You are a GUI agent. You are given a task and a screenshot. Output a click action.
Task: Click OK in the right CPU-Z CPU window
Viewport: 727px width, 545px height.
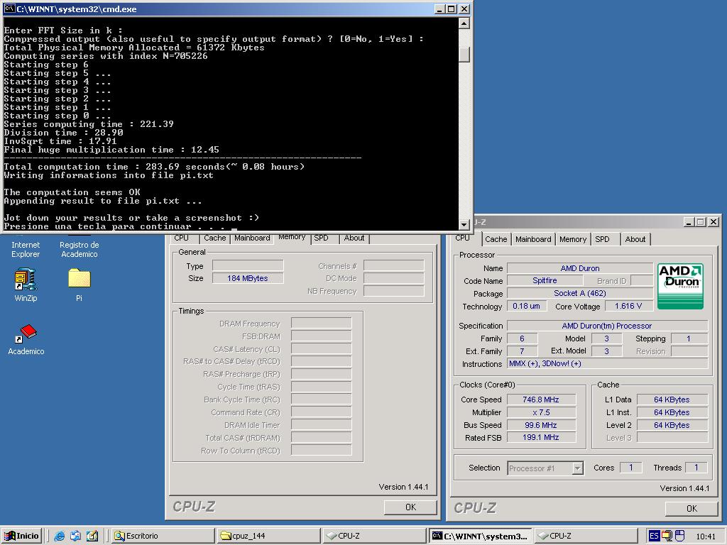click(692, 508)
